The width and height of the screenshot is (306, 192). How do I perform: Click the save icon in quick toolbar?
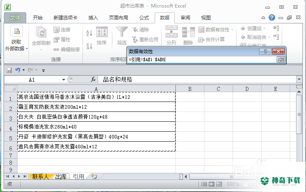[9, 70]
